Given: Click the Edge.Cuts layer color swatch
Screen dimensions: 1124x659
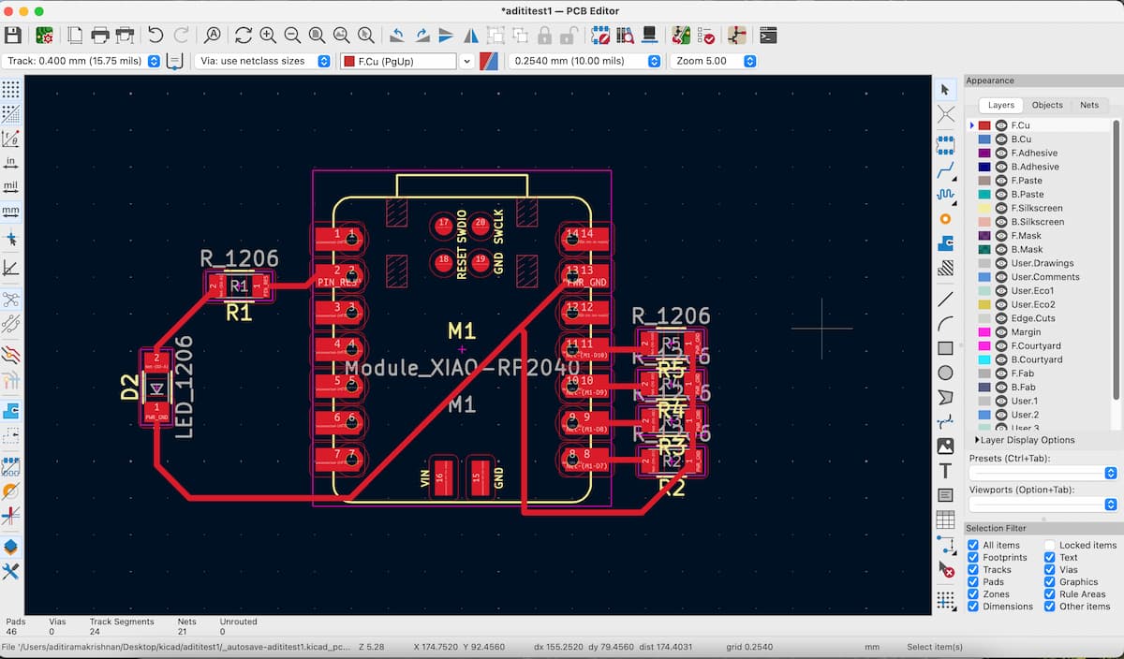Looking at the screenshot, I should point(984,318).
